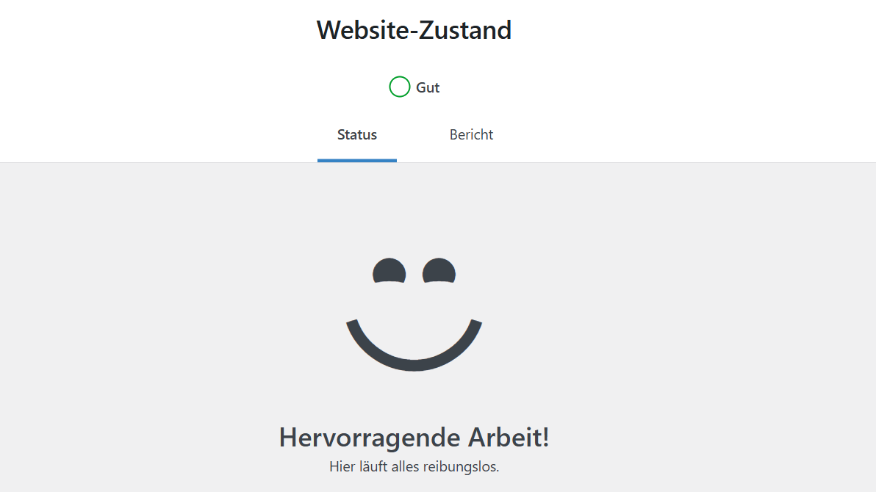
Task: Click the Gut status label
Action: click(428, 87)
